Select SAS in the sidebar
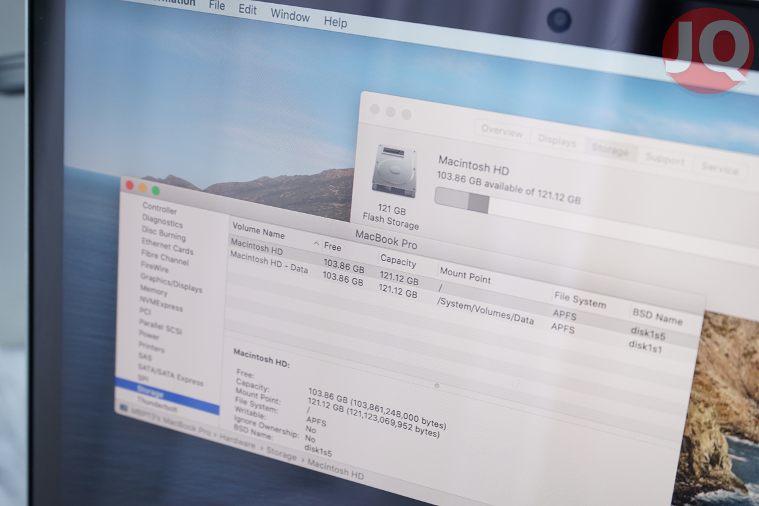759x506 pixels. pos(145,357)
